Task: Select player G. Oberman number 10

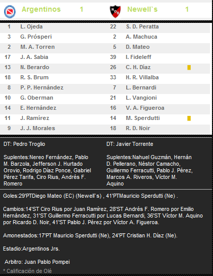Action: (37, 98)
